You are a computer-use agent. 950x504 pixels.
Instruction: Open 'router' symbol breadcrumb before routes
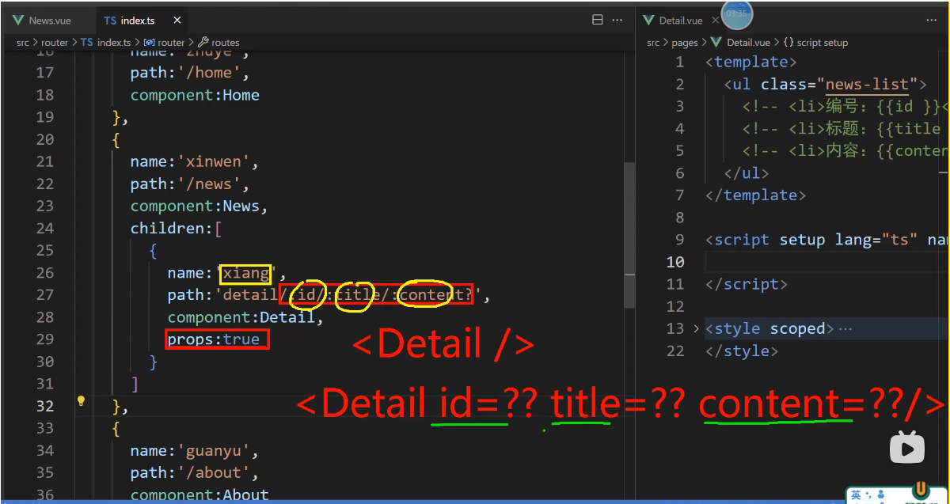pos(164,42)
